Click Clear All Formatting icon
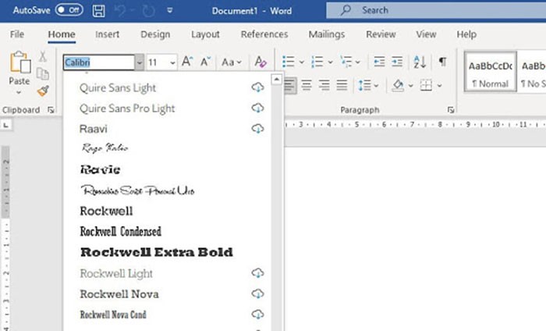This screenshot has height=331, width=546. (x=260, y=62)
